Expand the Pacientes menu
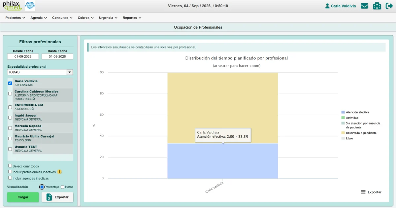 15,18
